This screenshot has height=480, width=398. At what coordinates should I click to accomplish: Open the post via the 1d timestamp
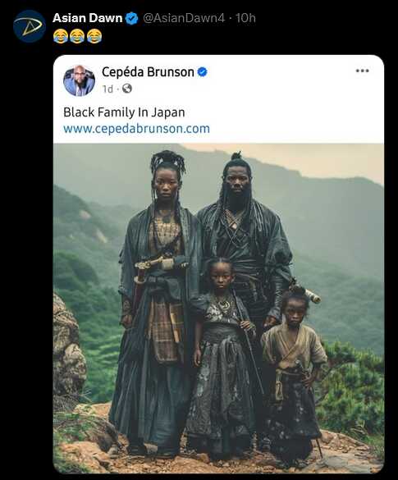(108, 89)
